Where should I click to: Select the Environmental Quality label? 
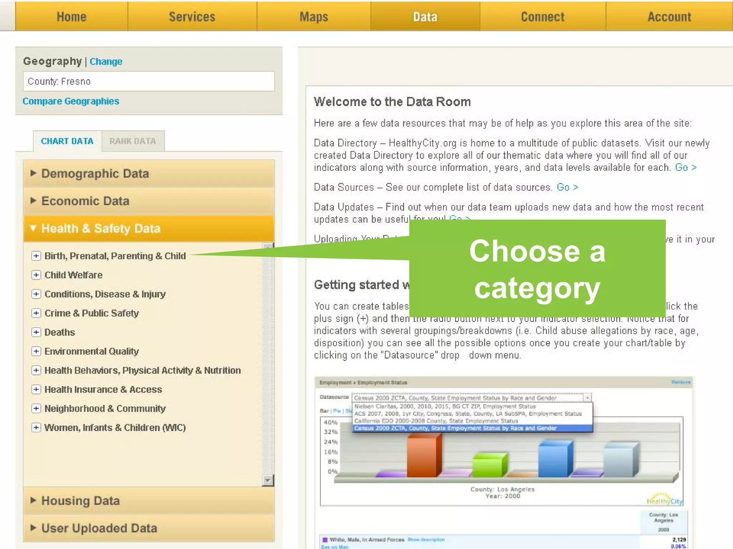point(92,351)
